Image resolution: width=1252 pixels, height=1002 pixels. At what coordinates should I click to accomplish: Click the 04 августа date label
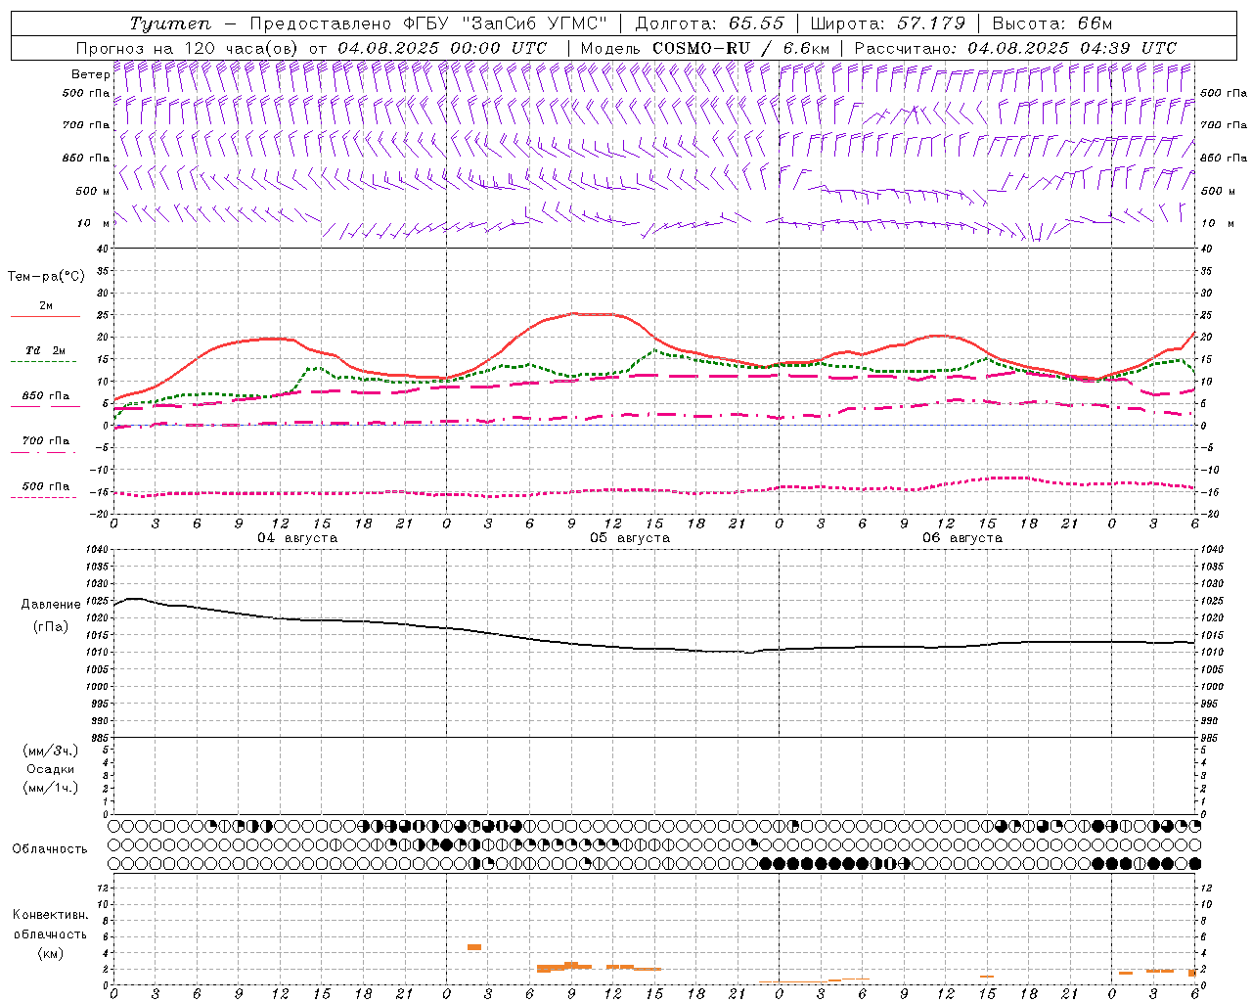[x=297, y=538]
